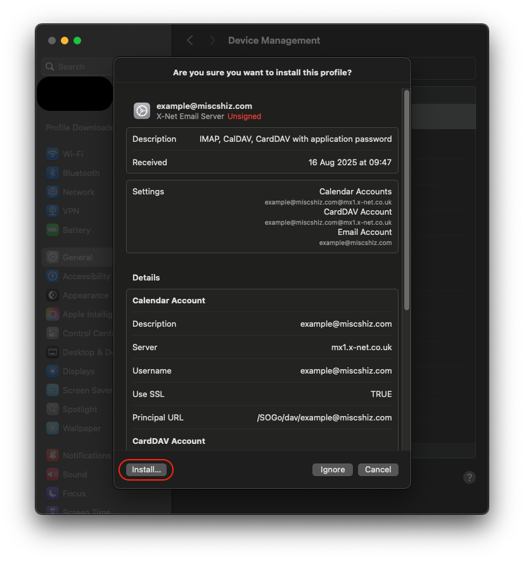Ignore the profile installation
The height and width of the screenshot is (561, 524).
(332, 470)
